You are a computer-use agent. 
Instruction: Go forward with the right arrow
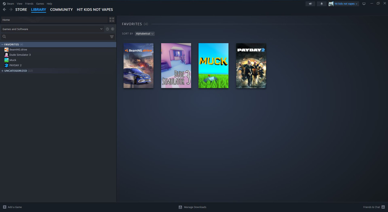click(11, 10)
